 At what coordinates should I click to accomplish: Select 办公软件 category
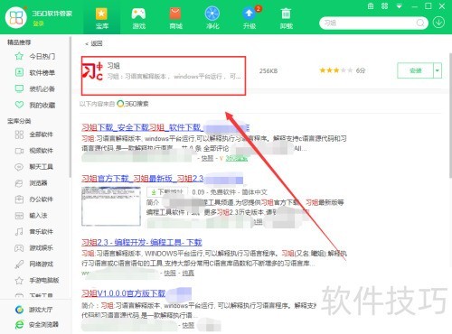[34, 199]
